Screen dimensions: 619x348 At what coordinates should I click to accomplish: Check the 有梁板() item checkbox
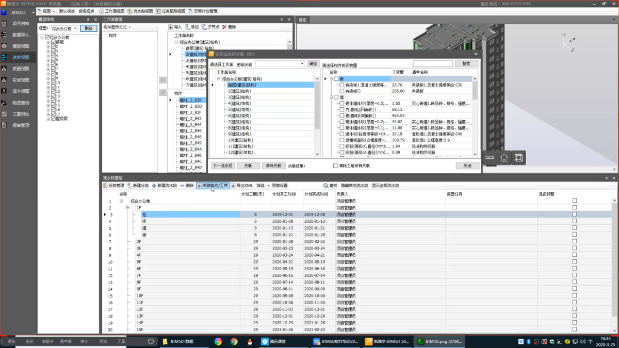(x=342, y=91)
